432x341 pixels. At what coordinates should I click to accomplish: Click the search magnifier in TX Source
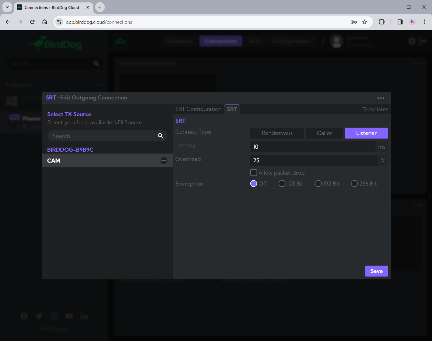click(x=160, y=136)
